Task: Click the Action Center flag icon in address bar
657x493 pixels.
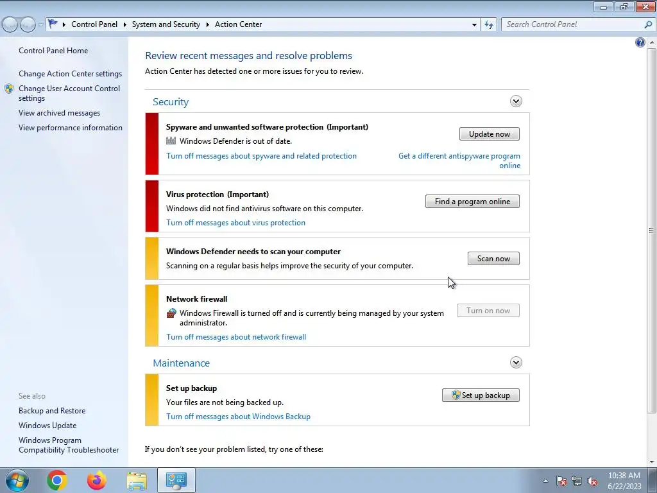Action: [x=53, y=24]
